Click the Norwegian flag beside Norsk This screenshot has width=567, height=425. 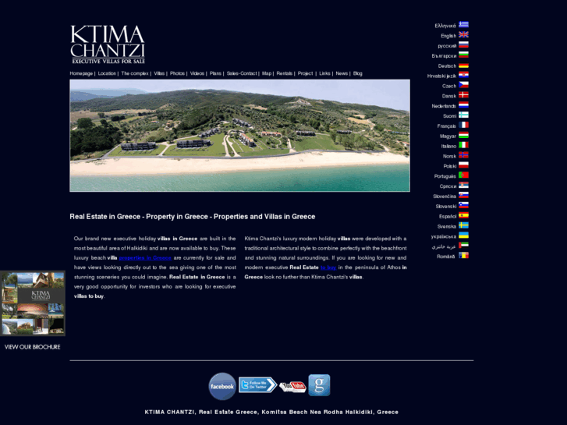(463, 155)
